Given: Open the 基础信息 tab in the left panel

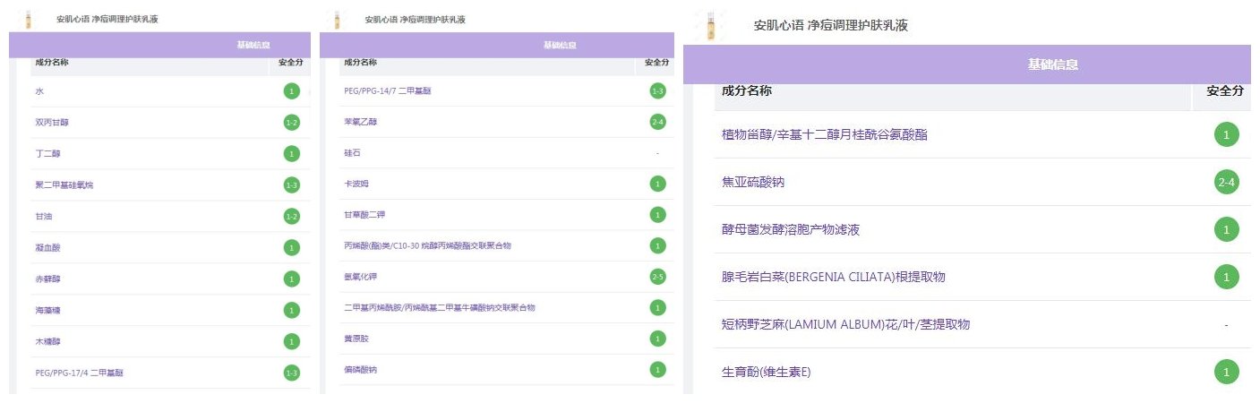Looking at the screenshot, I should coord(254,45).
